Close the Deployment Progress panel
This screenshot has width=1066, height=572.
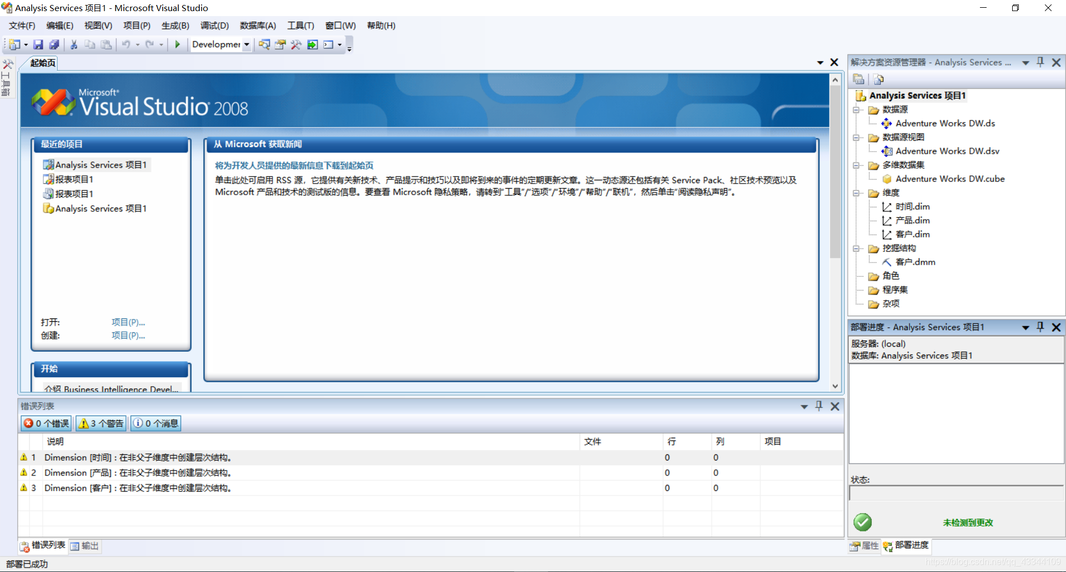[1057, 327]
